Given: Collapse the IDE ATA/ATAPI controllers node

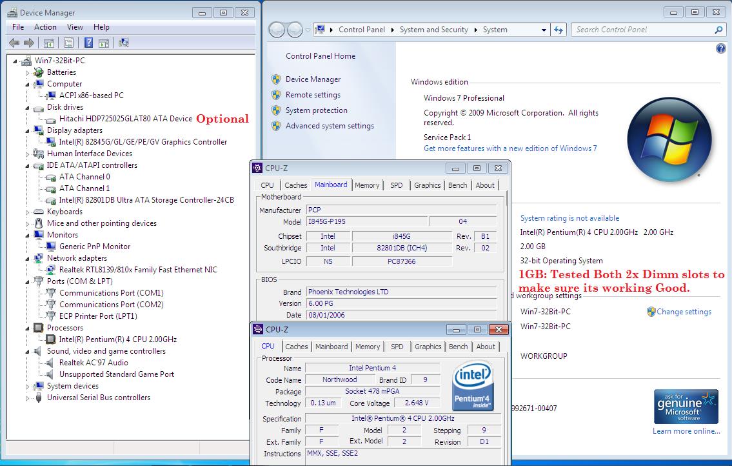Looking at the screenshot, I should (27, 165).
